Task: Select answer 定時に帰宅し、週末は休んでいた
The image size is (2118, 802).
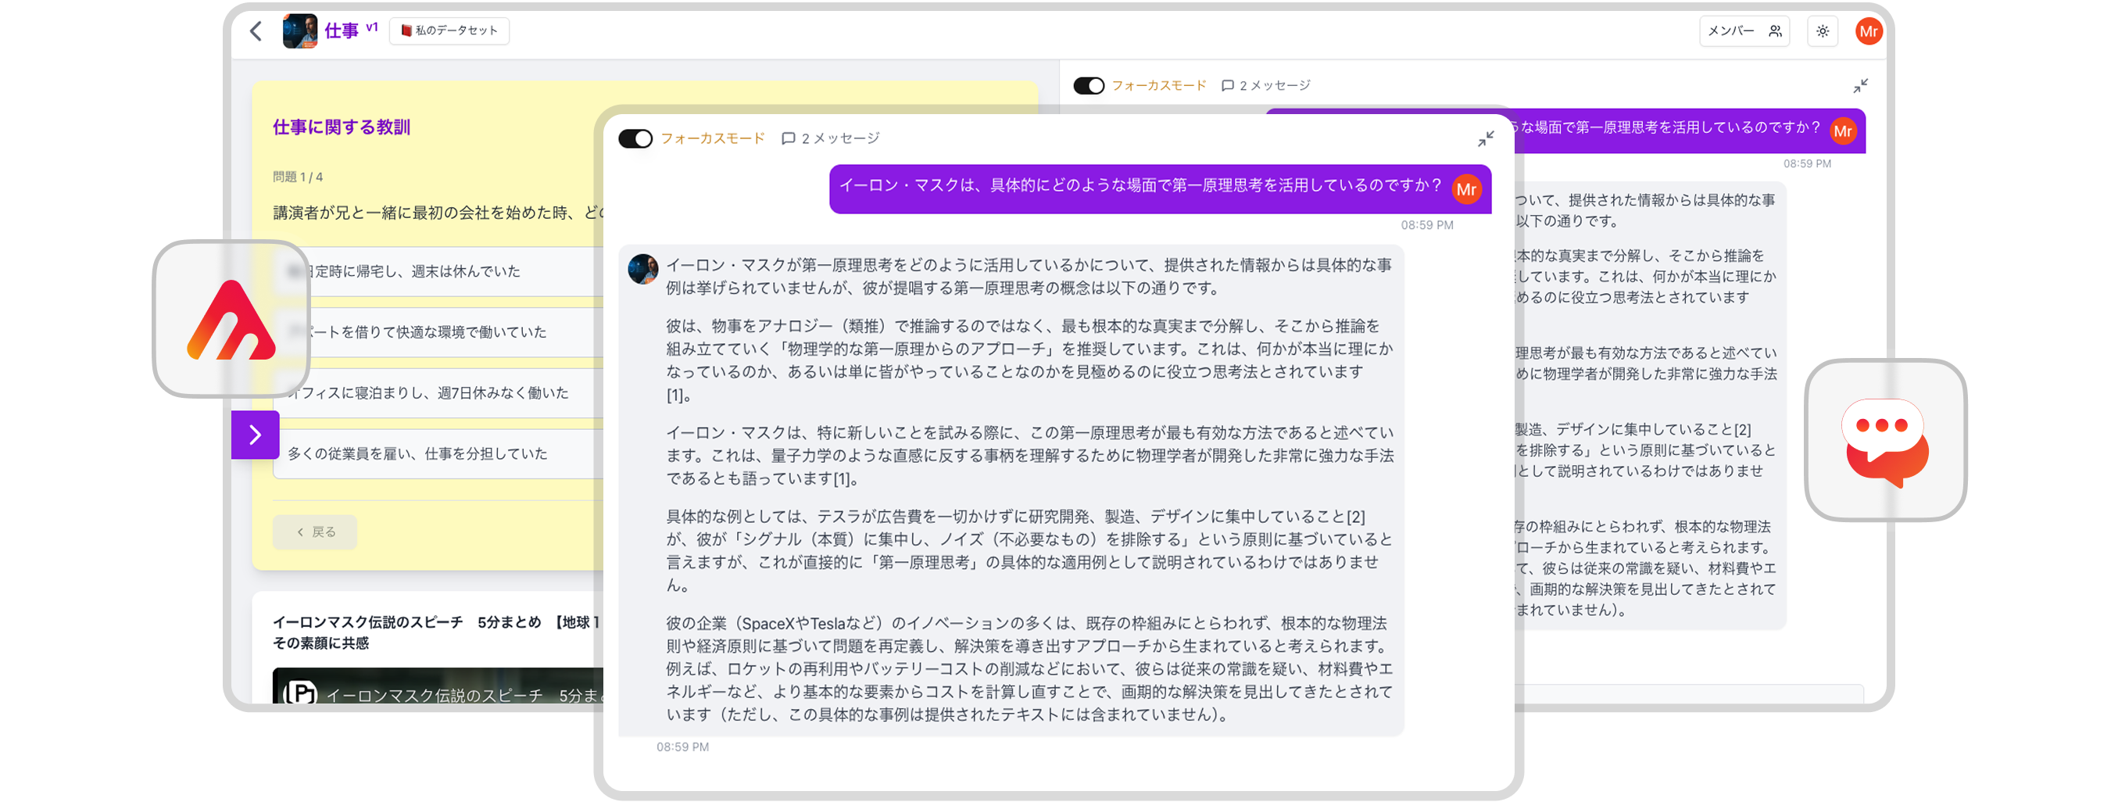Action: click(x=438, y=271)
